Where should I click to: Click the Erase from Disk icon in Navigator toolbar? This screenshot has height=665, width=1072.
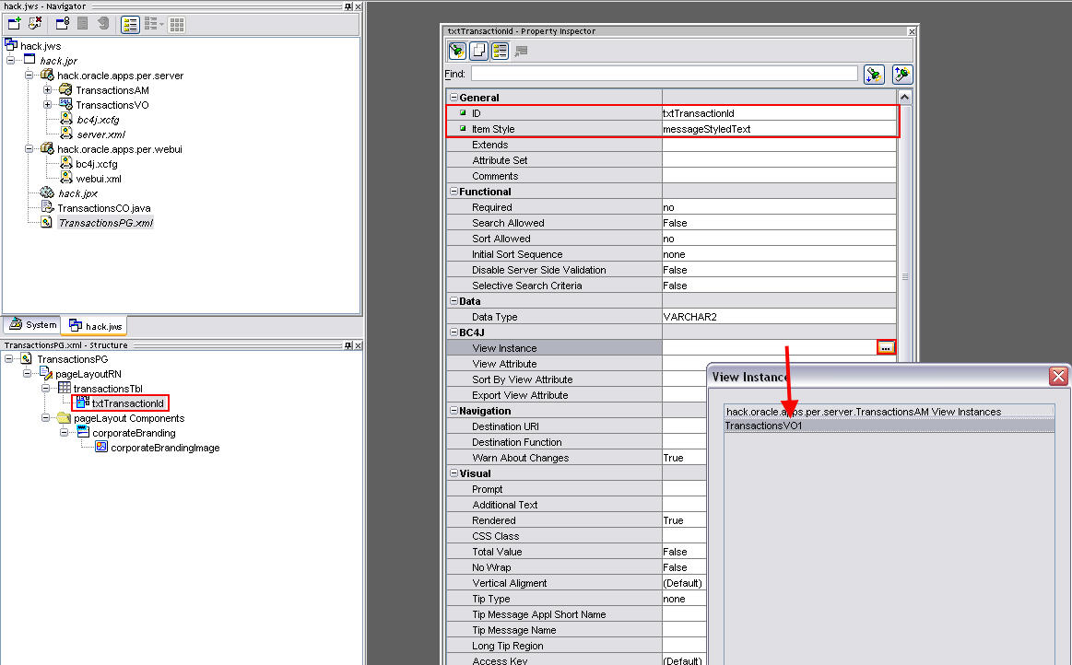[33, 24]
